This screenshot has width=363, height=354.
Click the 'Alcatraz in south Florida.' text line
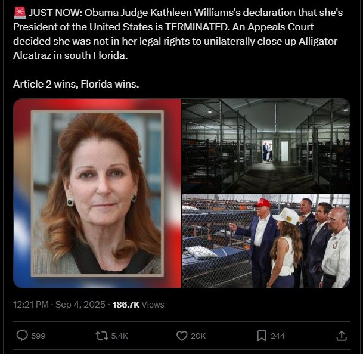[70, 55]
